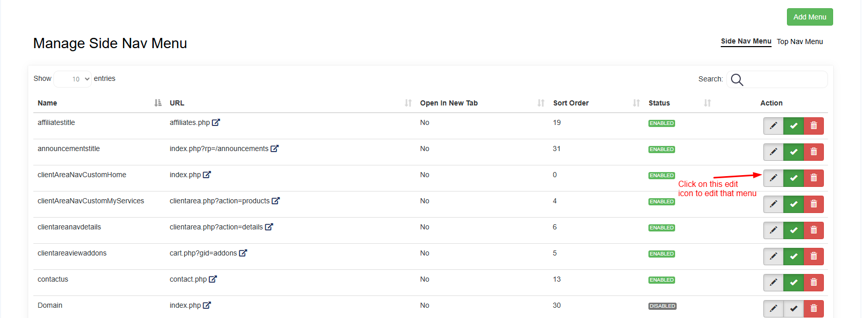This screenshot has width=868, height=318.
Task: Disable clientAreaNavCustomMyServices via green checkmark
Action: pos(794,204)
